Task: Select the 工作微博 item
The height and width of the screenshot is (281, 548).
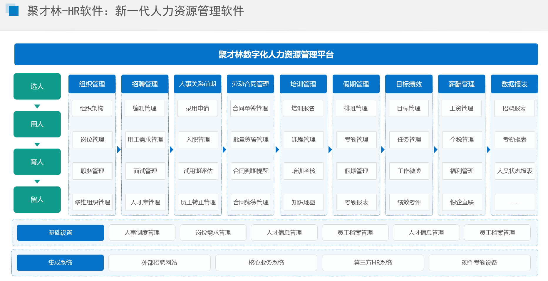Action: (x=409, y=171)
